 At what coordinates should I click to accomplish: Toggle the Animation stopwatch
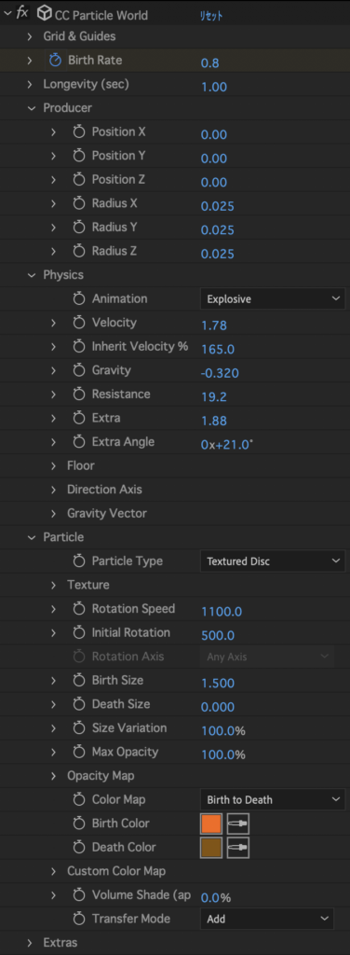click(79, 299)
